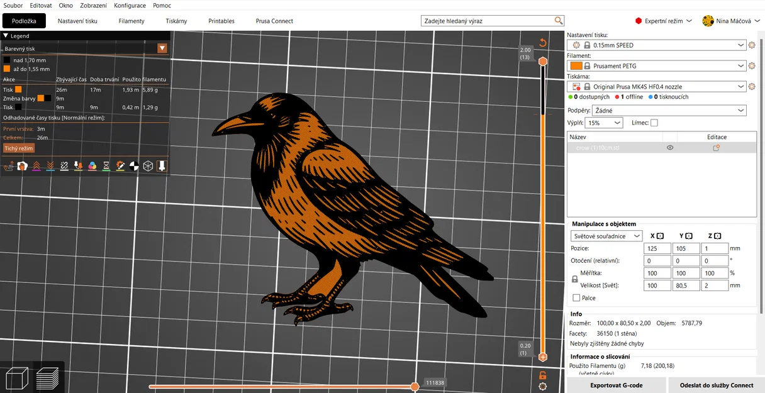Switch to Tiskárny tab
The width and height of the screenshot is (765, 393).
[176, 21]
